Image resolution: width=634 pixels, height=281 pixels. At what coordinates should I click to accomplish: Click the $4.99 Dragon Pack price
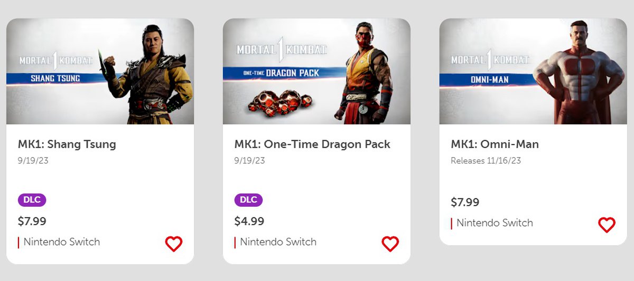(x=249, y=221)
